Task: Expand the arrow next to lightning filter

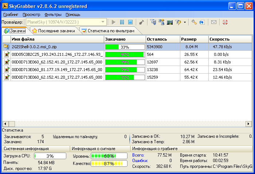Action: click(185, 22)
